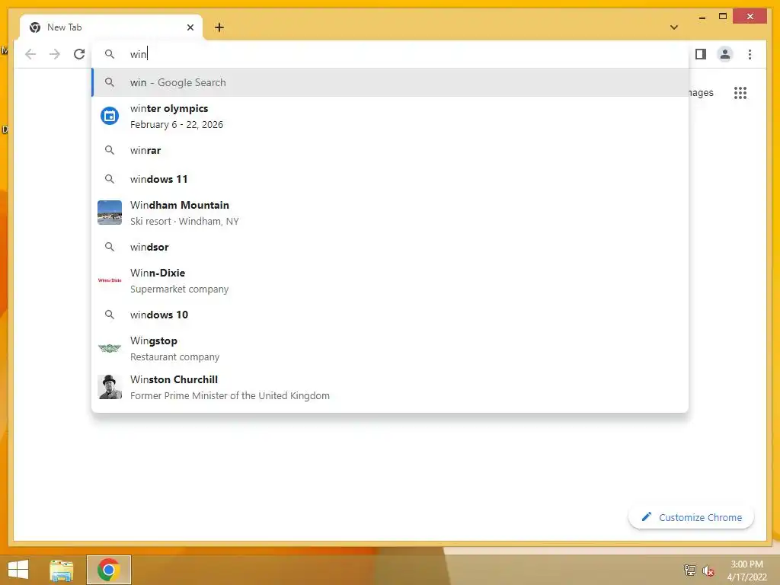Choose the 'windows 11' suggestion
780x585 pixels.
tap(390, 179)
